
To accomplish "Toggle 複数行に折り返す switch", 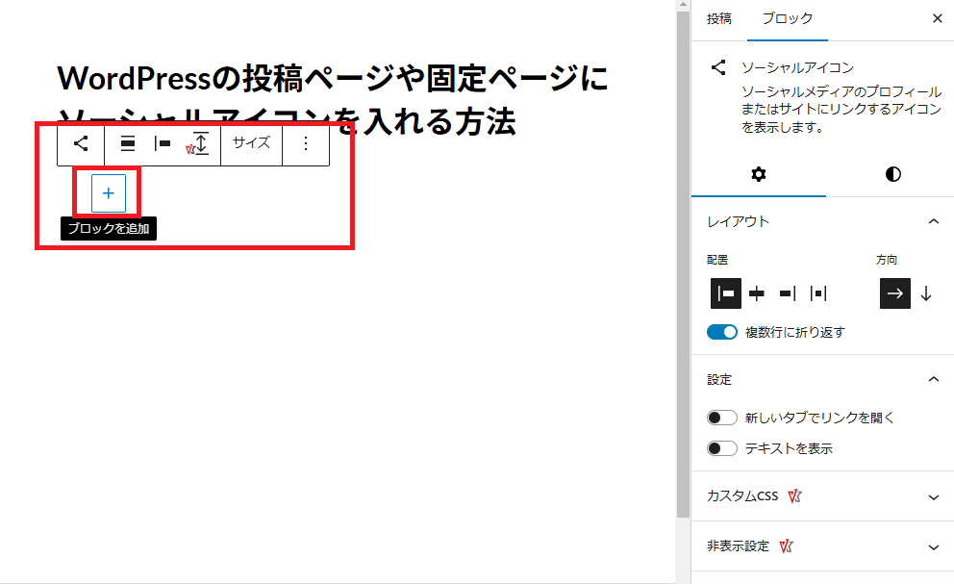I will coord(721,332).
